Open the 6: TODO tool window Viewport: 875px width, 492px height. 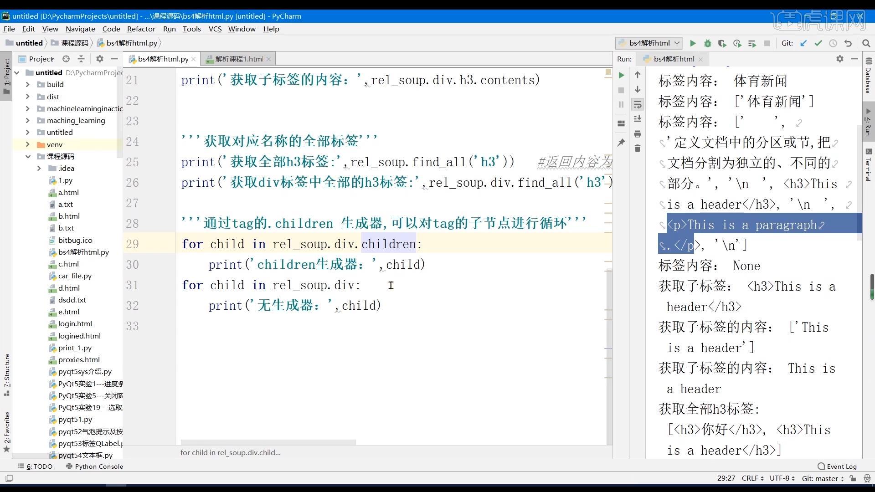click(x=35, y=466)
